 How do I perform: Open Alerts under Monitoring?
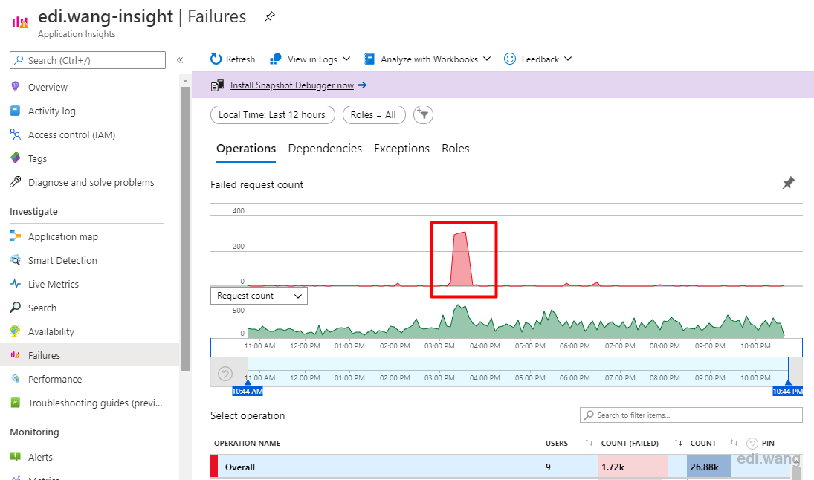click(40, 457)
